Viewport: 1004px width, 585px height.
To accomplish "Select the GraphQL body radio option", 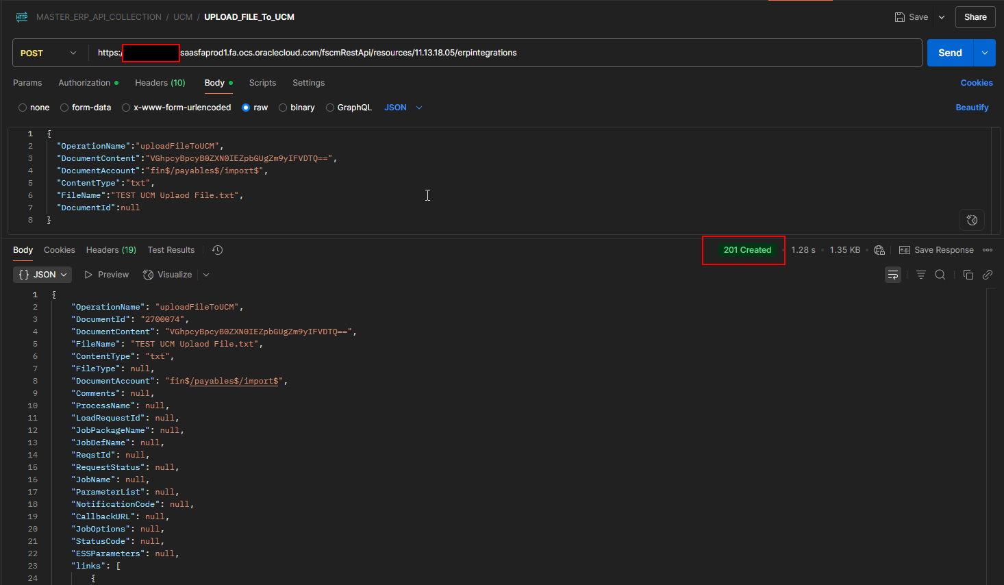I will (x=330, y=108).
